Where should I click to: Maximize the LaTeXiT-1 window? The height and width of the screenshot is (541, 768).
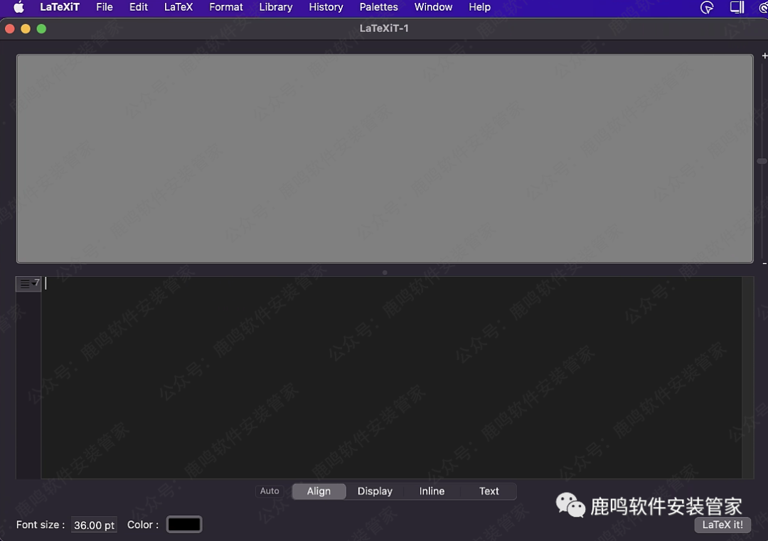tap(42, 29)
